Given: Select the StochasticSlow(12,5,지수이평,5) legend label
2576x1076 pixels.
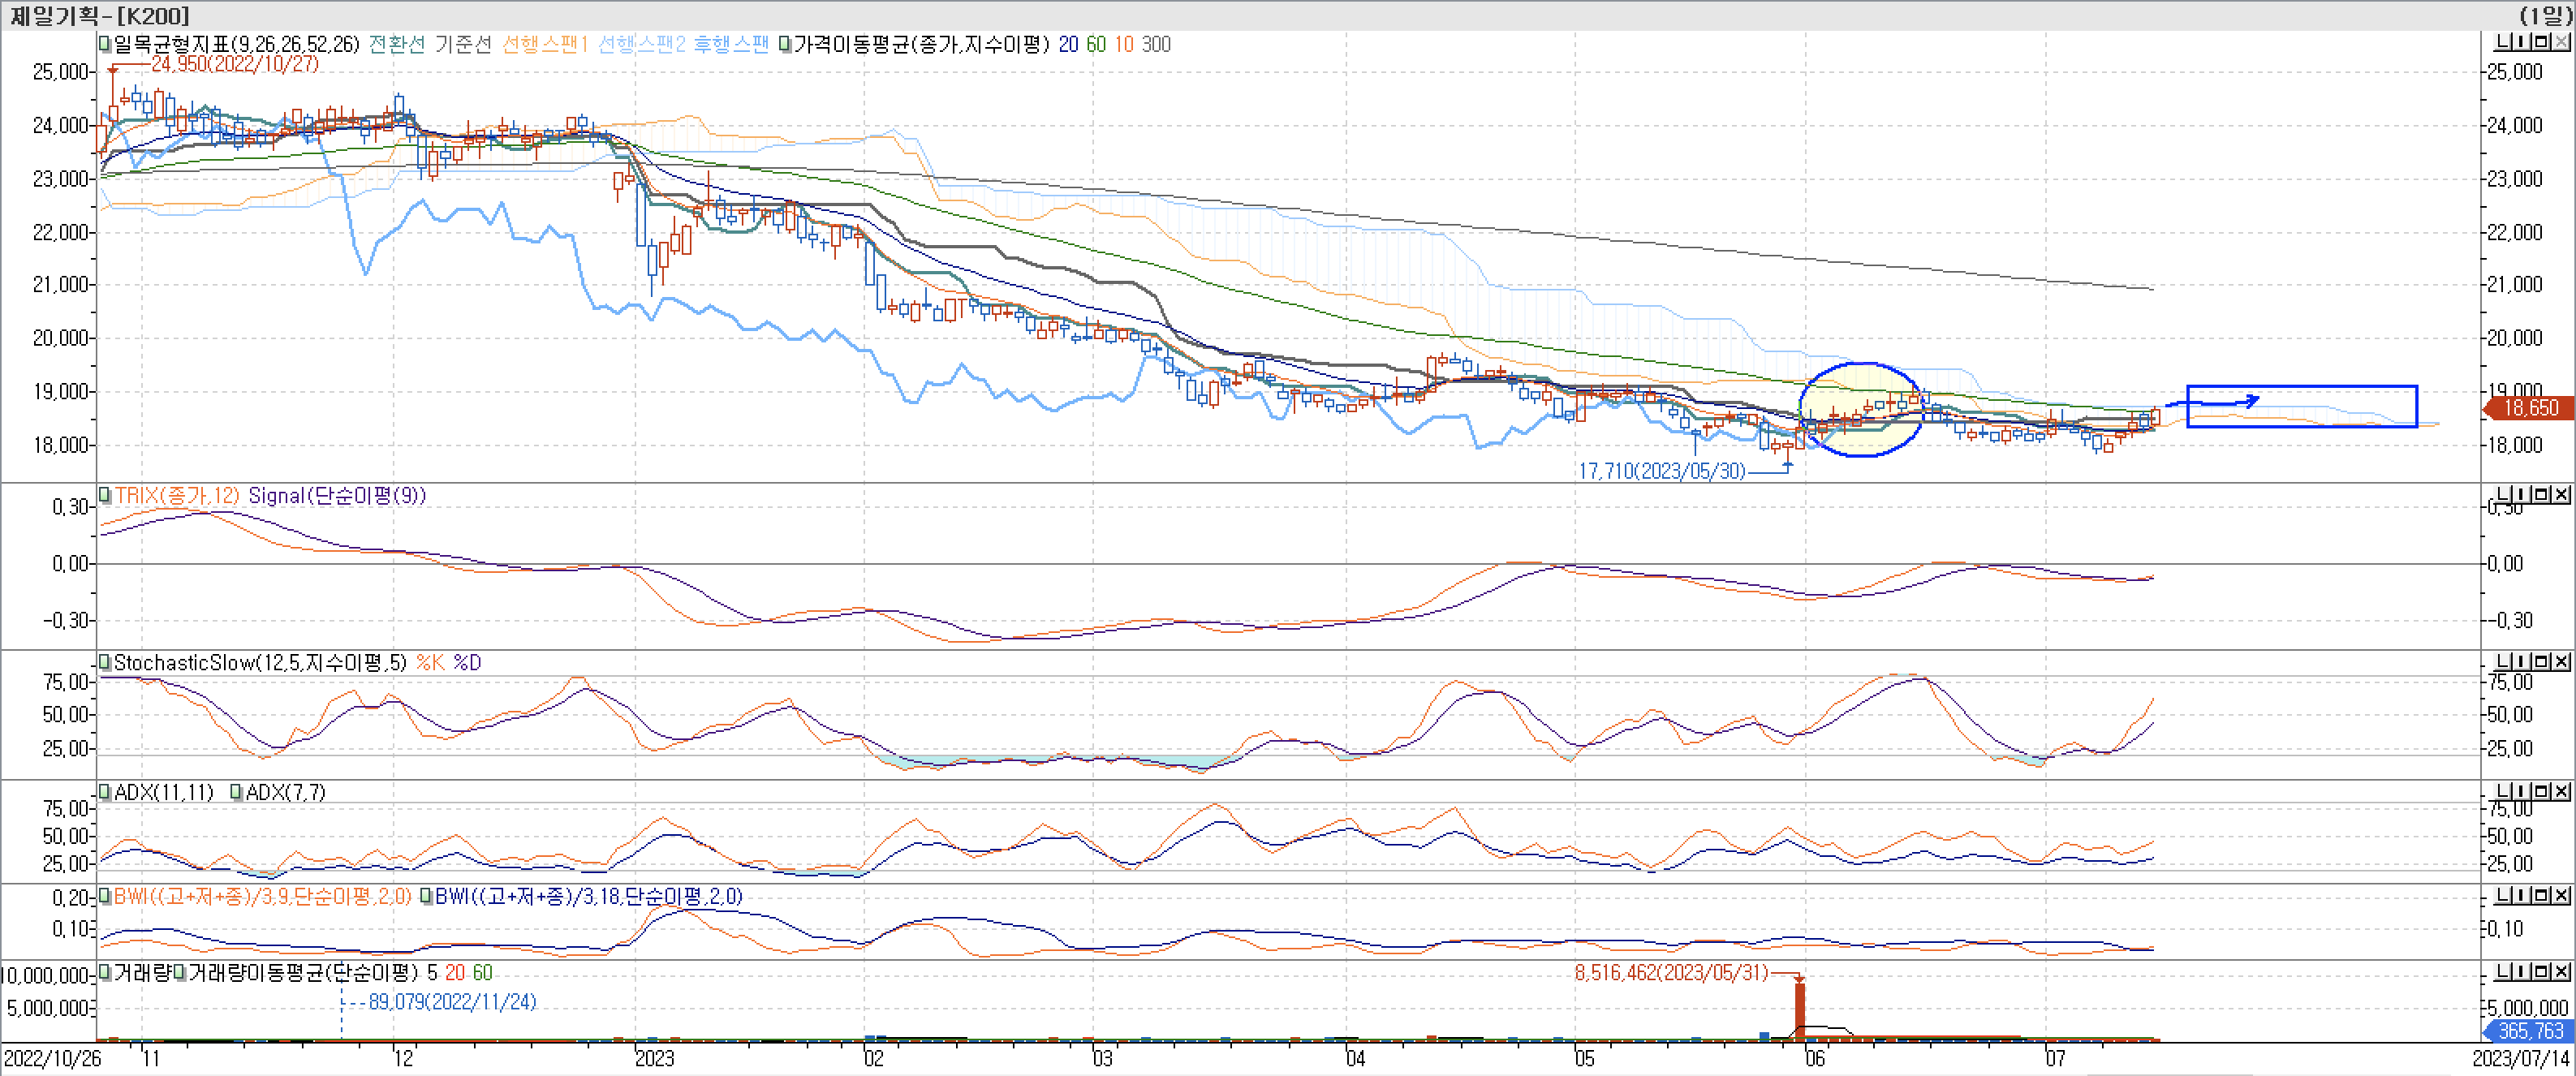Looking at the screenshot, I should (x=260, y=663).
